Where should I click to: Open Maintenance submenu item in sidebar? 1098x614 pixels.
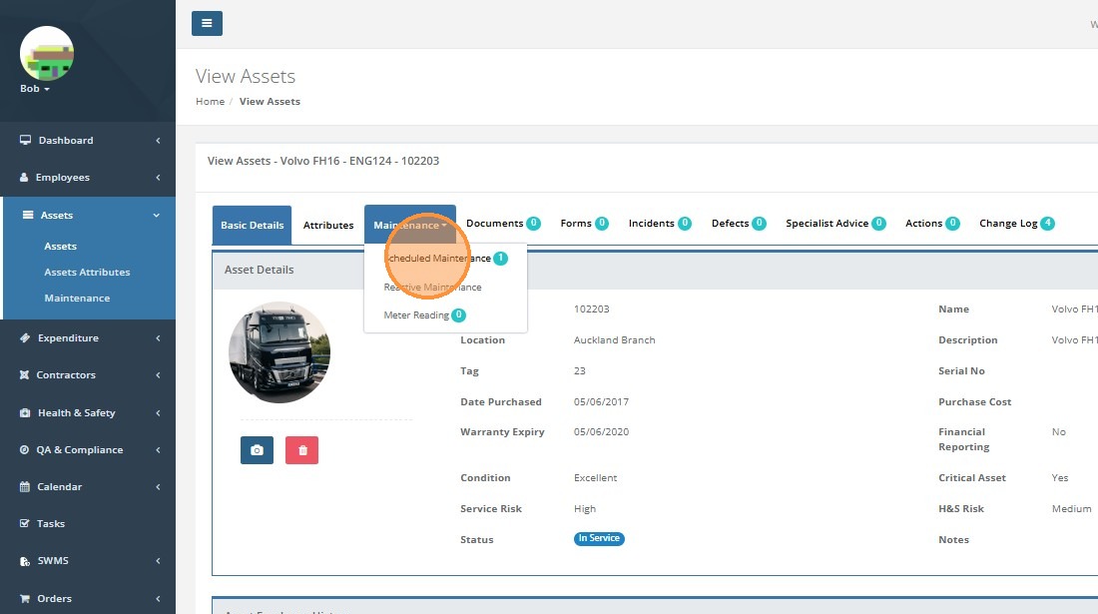pos(77,298)
